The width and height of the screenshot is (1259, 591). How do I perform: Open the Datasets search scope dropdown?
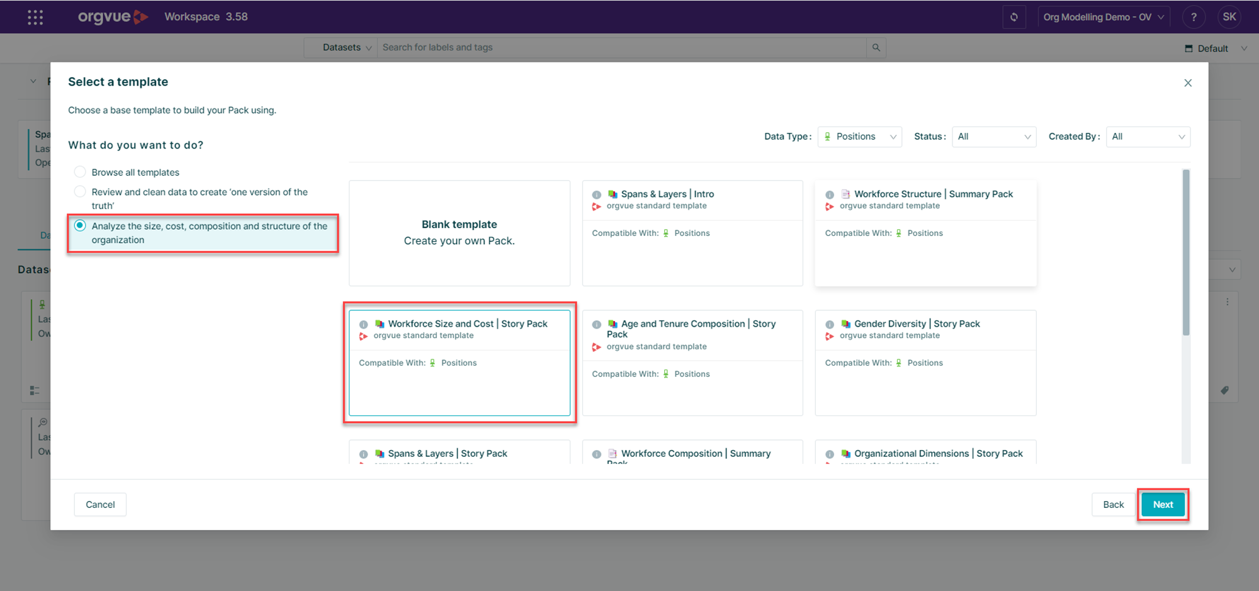click(341, 48)
